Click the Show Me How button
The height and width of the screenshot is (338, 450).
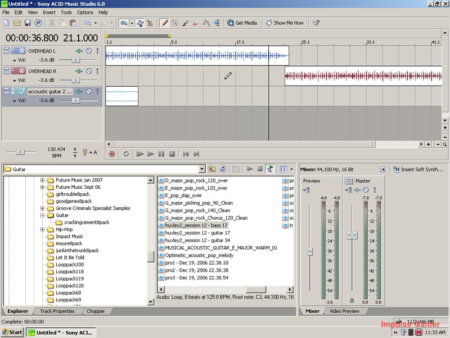point(285,23)
